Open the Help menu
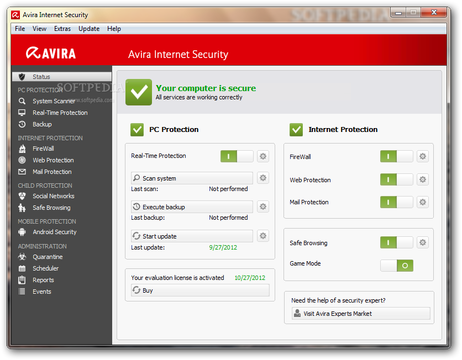 pyautogui.click(x=114, y=29)
